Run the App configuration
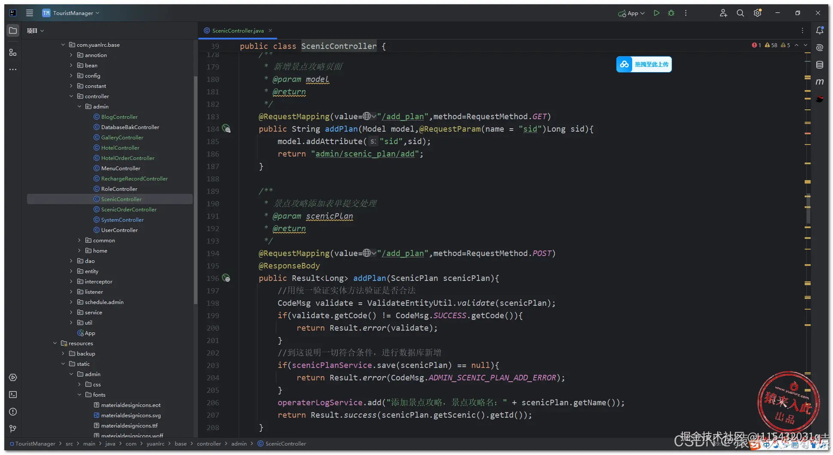This screenshot has height=455, width=833. pyautogui.click(x=657, y=13)
